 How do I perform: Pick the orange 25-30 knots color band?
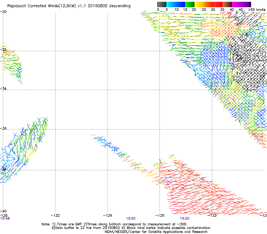pos(209,5)
